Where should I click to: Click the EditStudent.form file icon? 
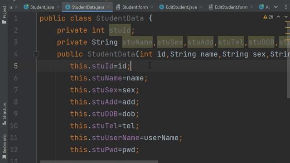click(210, 7)
